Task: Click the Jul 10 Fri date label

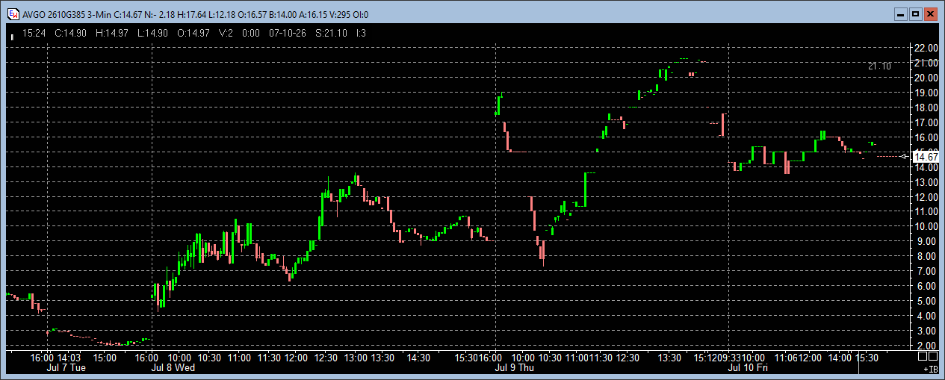Action: point(749,368)
